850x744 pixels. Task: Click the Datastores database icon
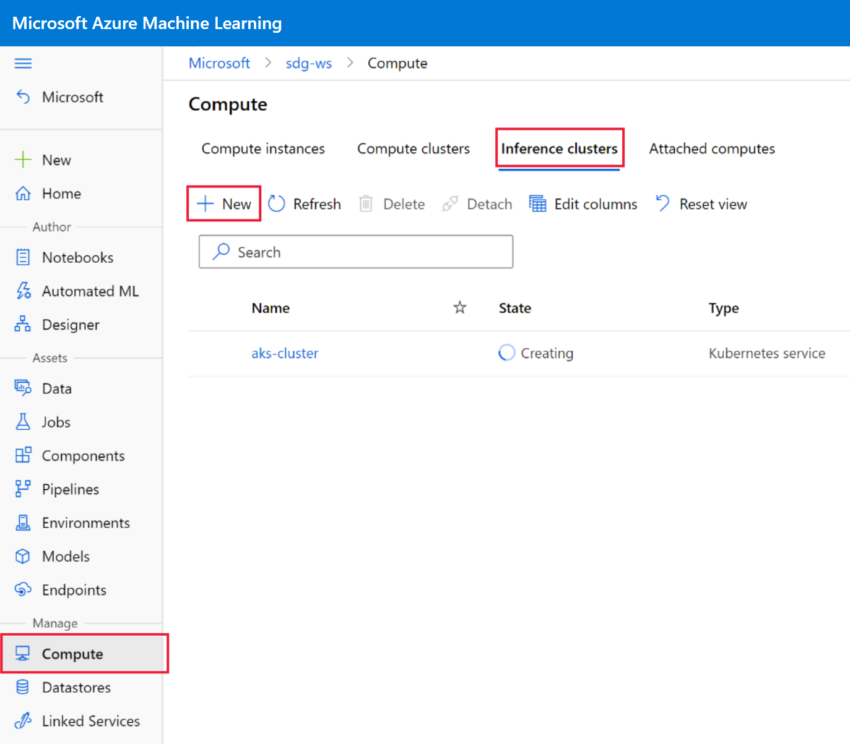coord(23,687)
